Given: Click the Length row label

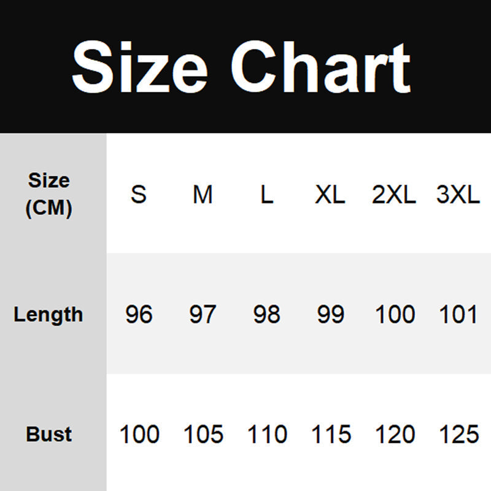Looking at the screenshot, I should tap(48, 315).
